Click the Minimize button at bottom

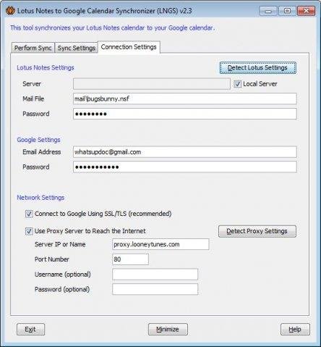coord(168,330)
